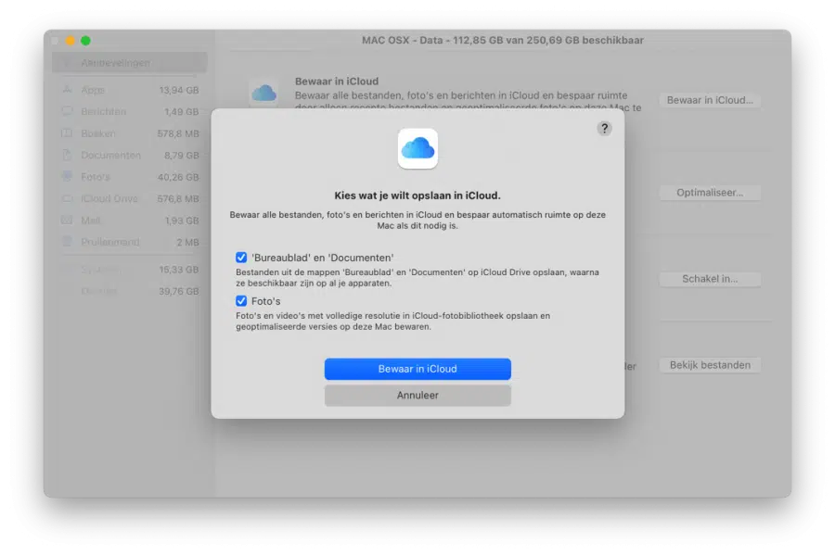Cancel dialog with Annuleer button
This screenshot has height=555, width=835.
(417, 395)
